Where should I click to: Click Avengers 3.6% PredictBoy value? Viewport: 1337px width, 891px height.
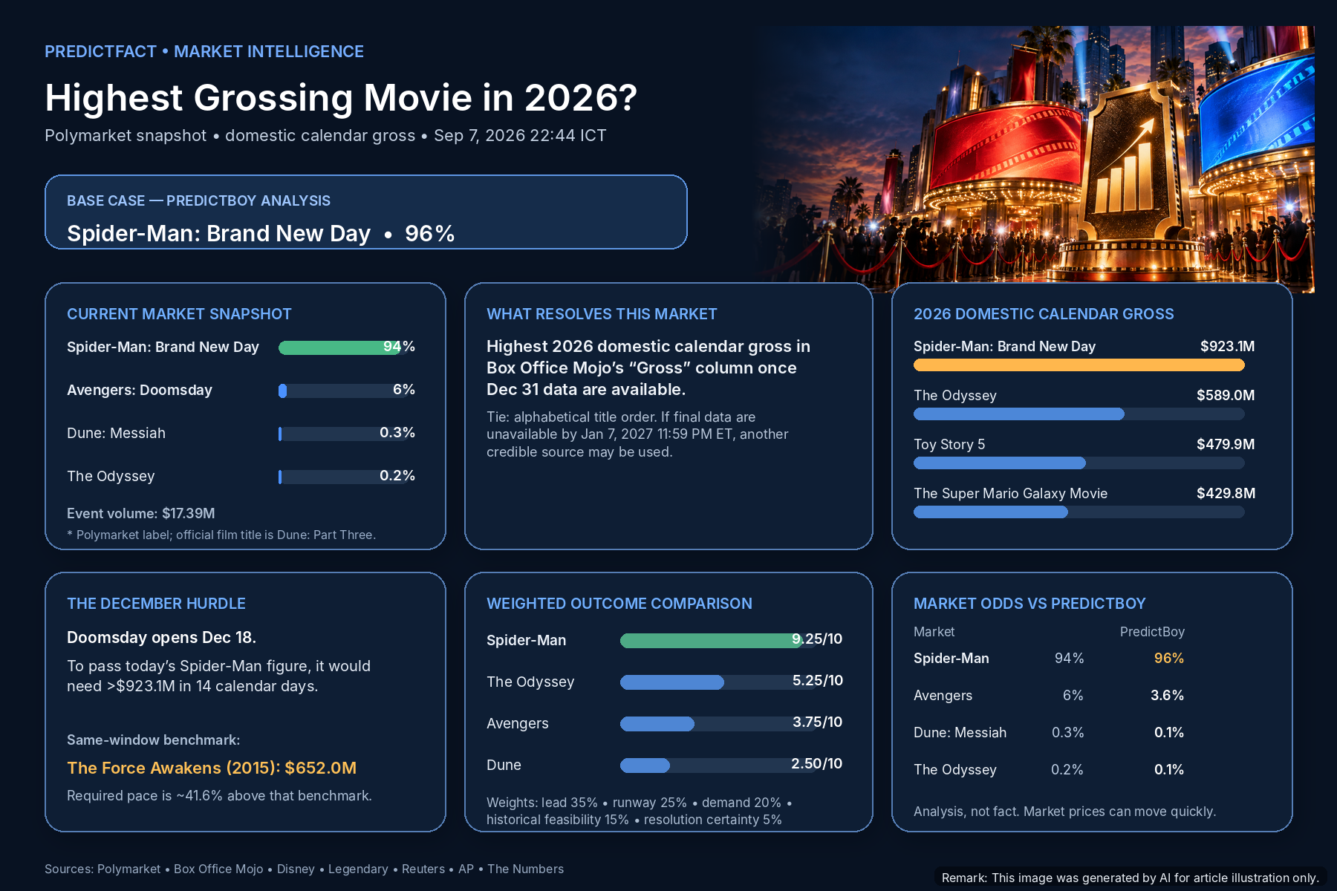[x=1167, y=695]
